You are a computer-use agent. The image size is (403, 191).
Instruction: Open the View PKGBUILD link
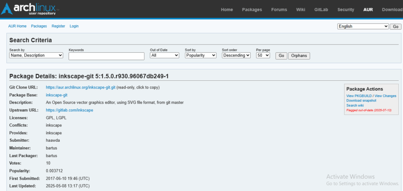(359, 96)
